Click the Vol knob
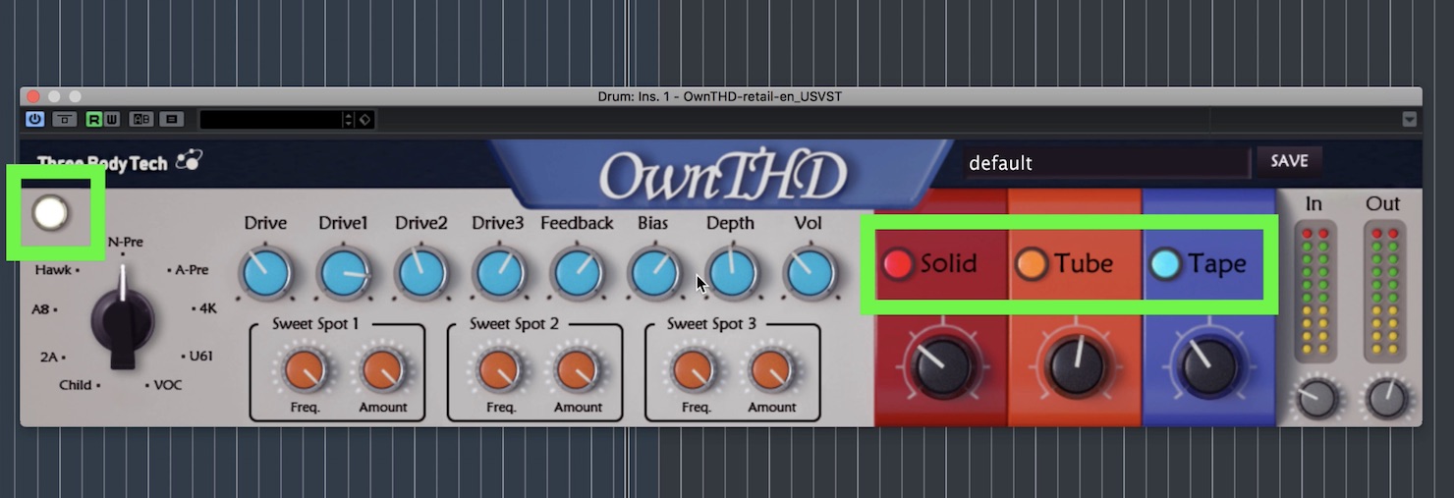Screen dimensions: 1454x498 811,273
